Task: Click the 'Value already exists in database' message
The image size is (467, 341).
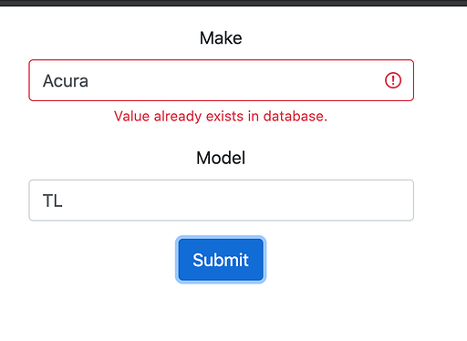Action: 221,117
